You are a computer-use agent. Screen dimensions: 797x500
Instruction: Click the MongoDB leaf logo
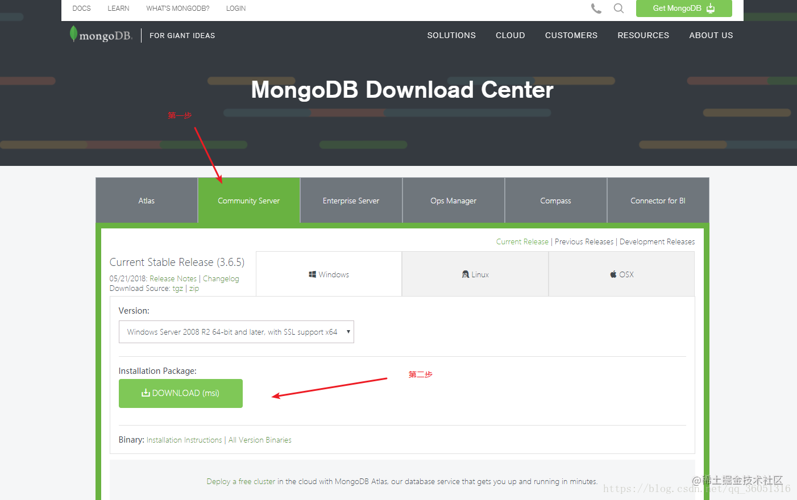click(73, 34)
